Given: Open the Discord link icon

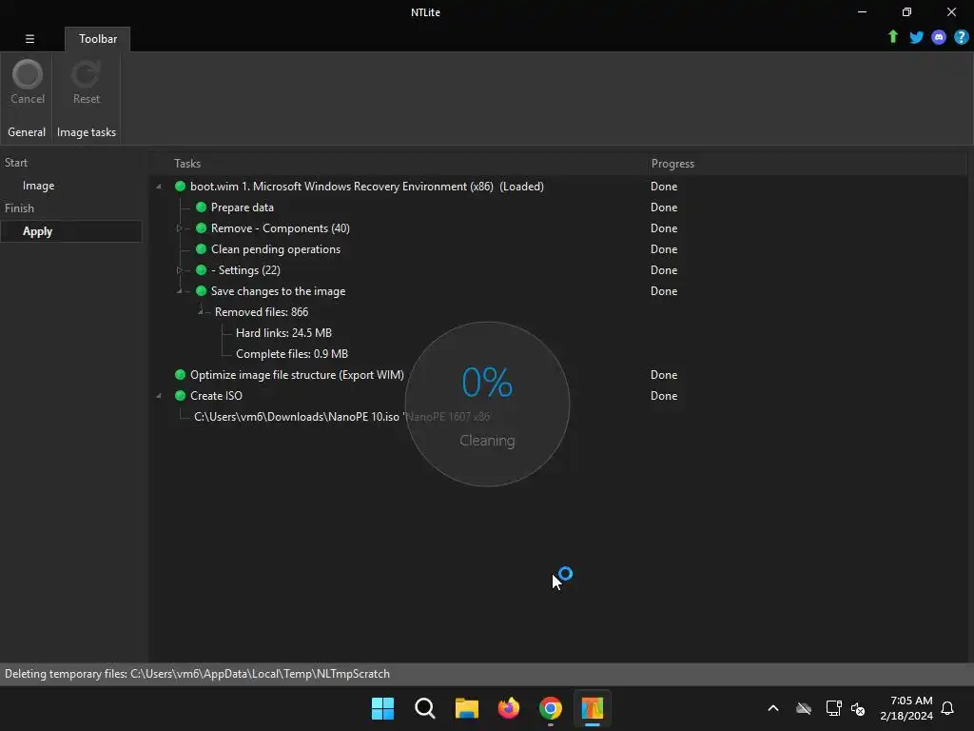Looking at the screenshot, I should (939, 37).
